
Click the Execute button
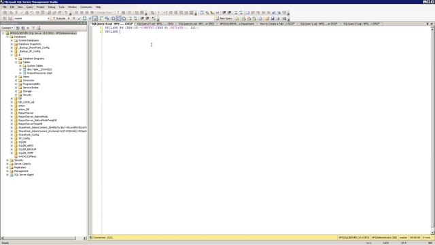tap(59, 18)
